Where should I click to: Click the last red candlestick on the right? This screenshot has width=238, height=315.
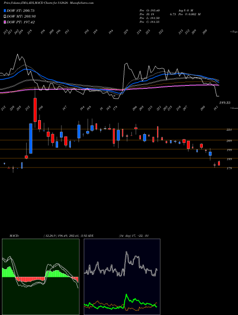click(x=219, y=163)
